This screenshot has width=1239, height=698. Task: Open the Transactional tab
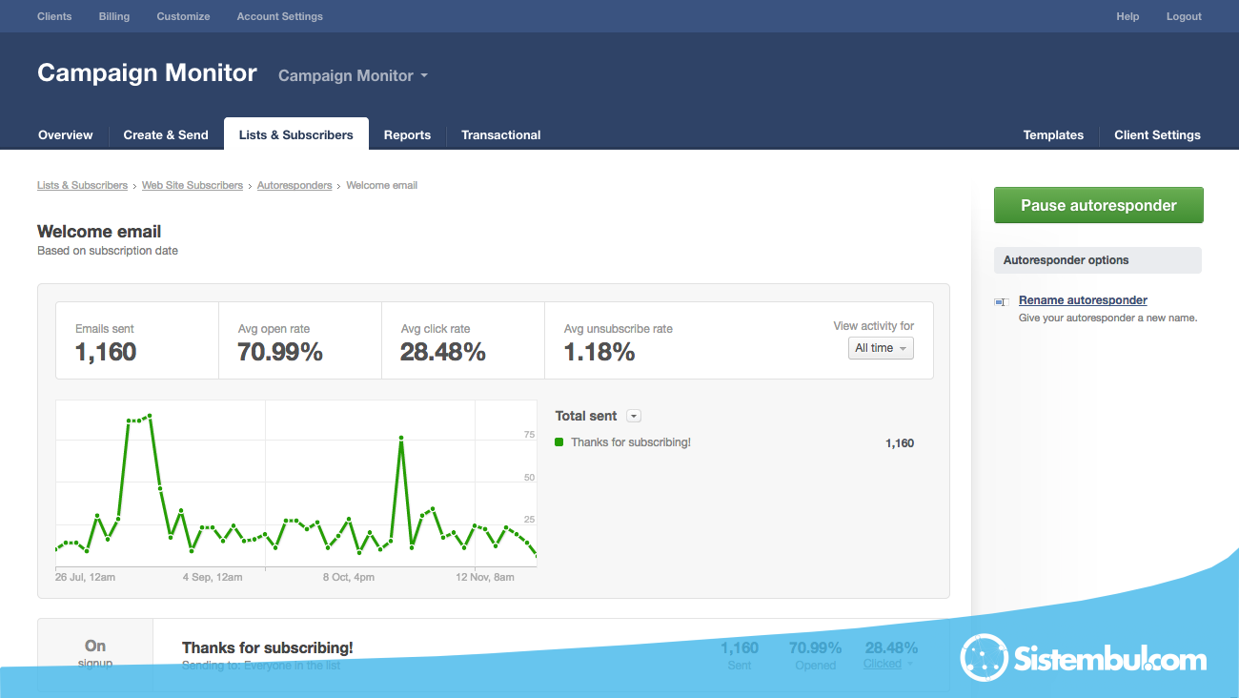point(501,134)
